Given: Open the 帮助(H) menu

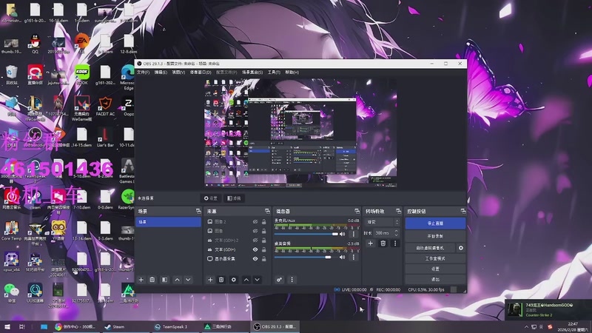Looking at the screenshot, I should (292, 72).
